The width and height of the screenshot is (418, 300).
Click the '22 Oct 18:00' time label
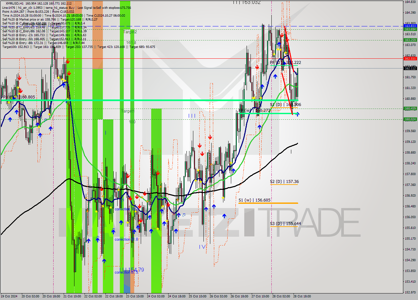tap(114, 296)
